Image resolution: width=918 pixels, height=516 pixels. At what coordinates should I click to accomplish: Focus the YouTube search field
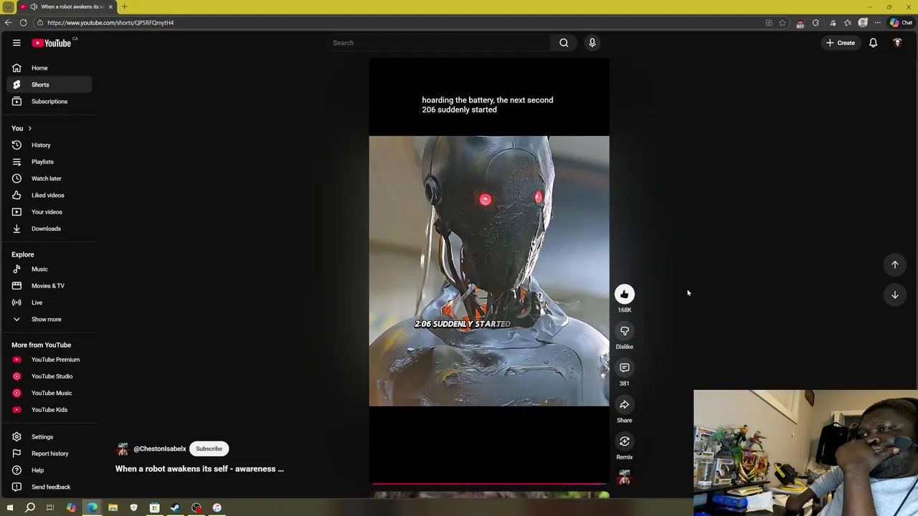(x=439, y=43)
